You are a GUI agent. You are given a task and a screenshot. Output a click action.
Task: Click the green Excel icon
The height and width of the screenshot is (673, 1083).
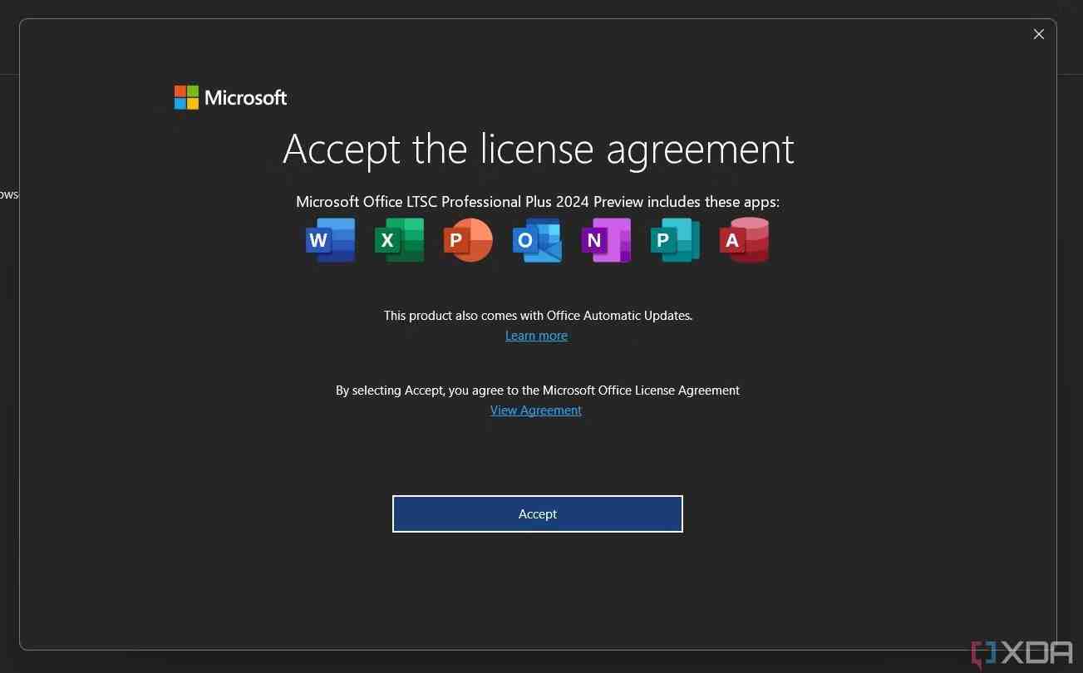(x=399, y=240)
